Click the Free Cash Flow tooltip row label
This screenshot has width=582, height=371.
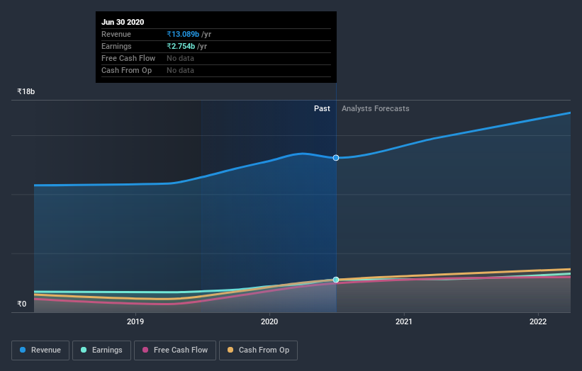[128, 58]
